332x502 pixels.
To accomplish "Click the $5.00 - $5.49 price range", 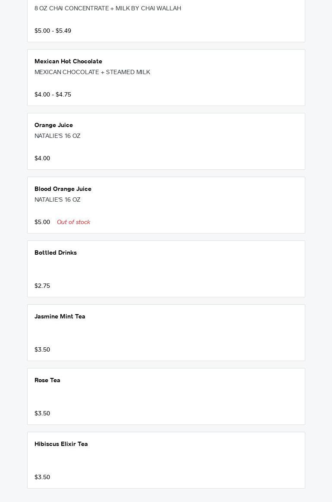I will (53, 31).
